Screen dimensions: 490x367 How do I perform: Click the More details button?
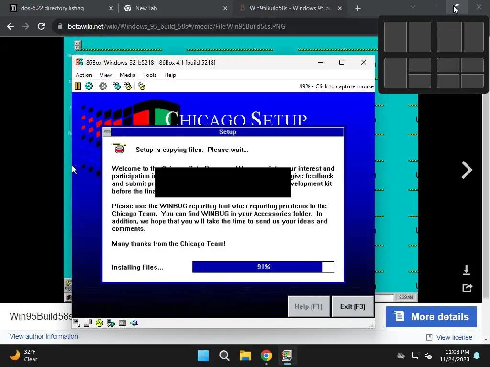click(431, 317)
